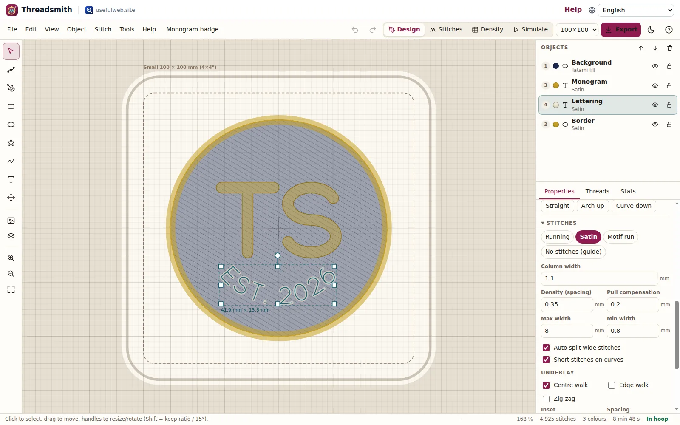This screenshot has height=425, width=680.
Task: Open the hoop size 100×100 dropdown
Action: coord(577,30)
